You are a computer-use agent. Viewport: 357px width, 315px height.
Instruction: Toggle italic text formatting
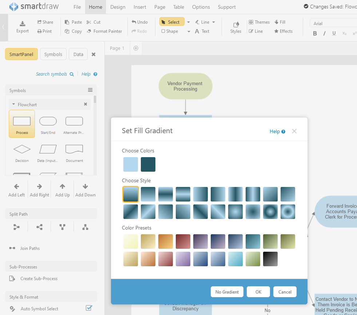pos(324,33)
